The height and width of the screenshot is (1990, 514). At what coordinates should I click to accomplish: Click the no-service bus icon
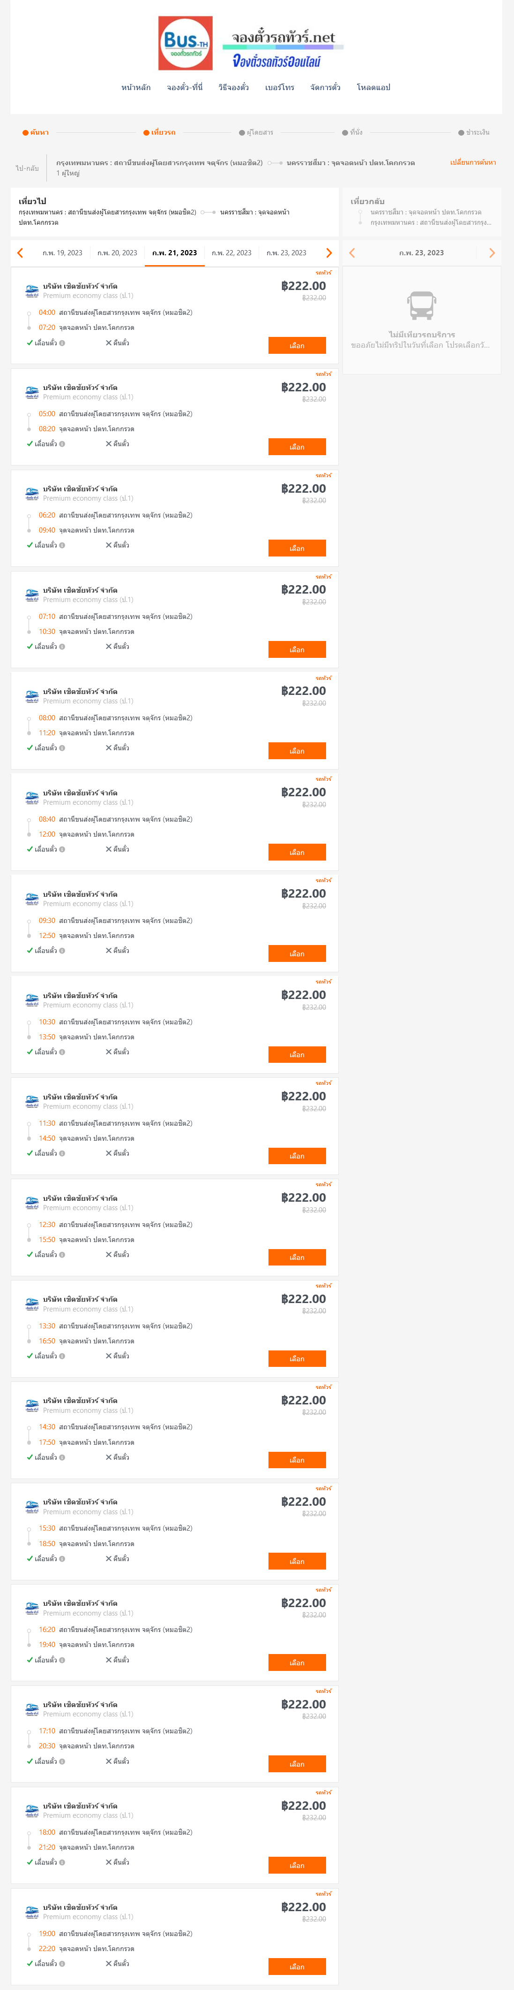tap(421, 306)
